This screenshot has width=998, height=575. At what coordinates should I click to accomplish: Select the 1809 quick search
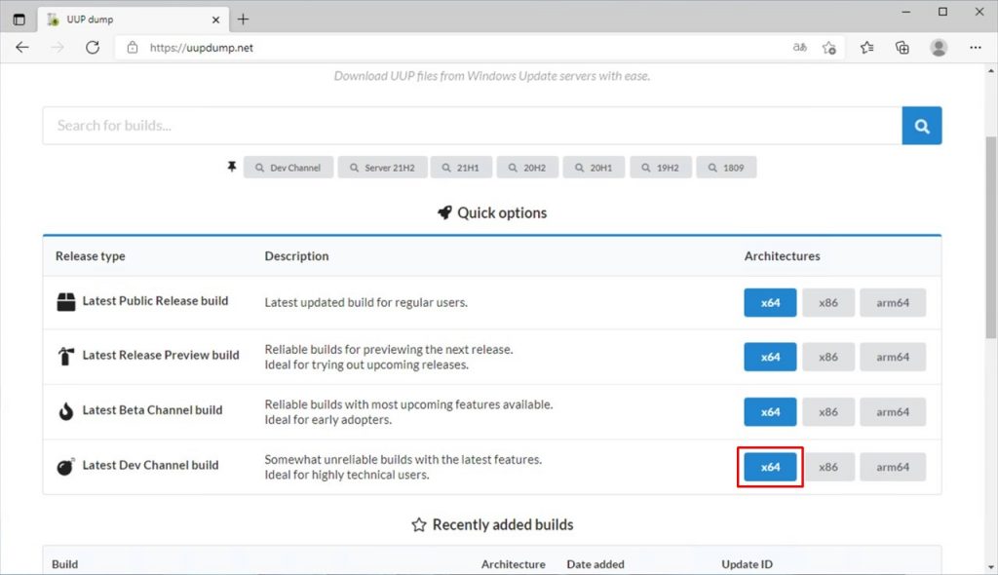click(x=726, y=168)
